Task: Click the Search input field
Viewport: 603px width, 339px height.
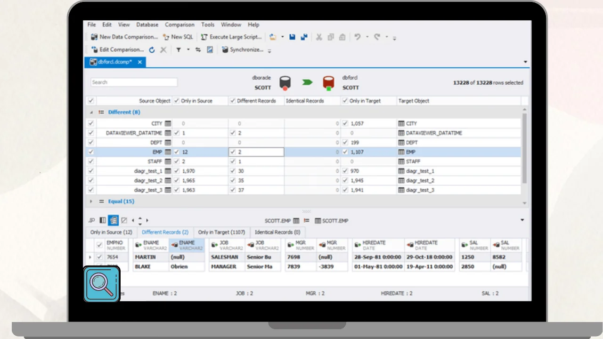Action: pos(134,82)
